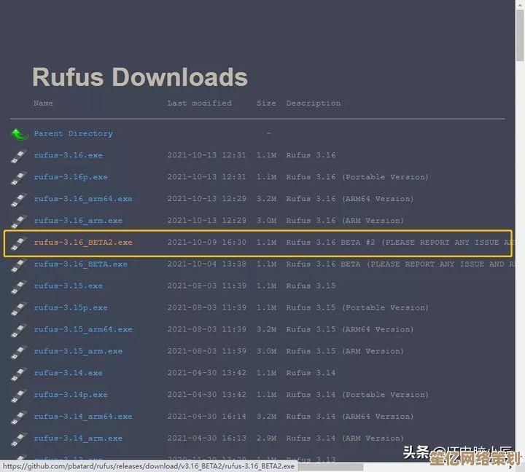525x472 pixels.
Task: Click USB icon next to rufus-3.16p.exe
Action: coord(19,178)
